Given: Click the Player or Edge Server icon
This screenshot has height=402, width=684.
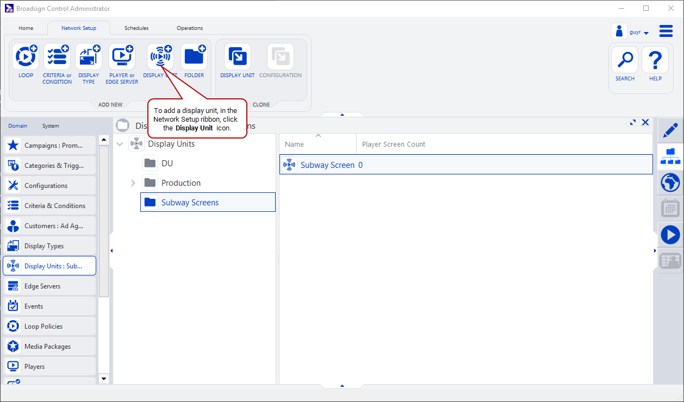Looking at the screenshot, I should click(122, 56).
